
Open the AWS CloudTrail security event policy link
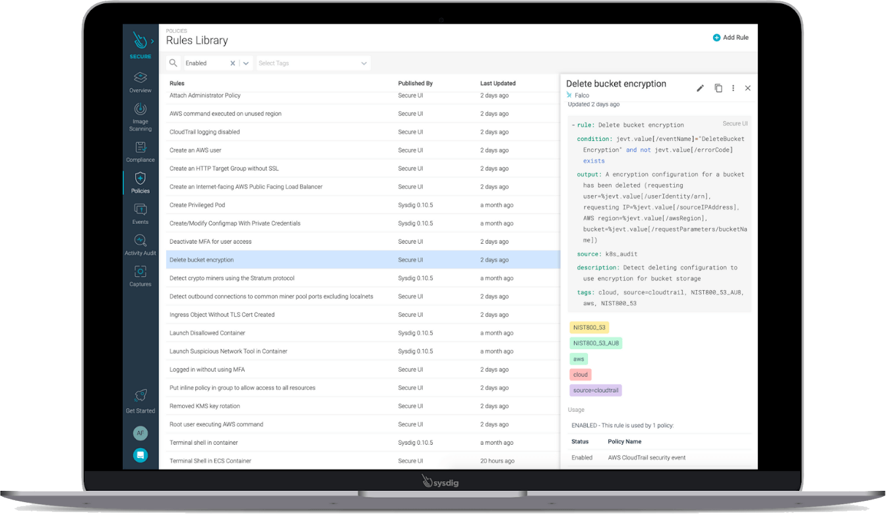pos(645,457)
